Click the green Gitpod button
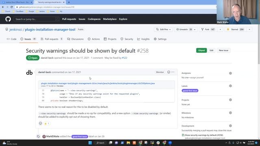Image resolution: width=260 pixels, height=146 pixels. click(x=201, y=50)
